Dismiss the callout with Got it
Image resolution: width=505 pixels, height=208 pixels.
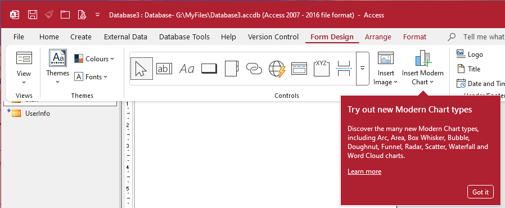(x=480, y=192)
